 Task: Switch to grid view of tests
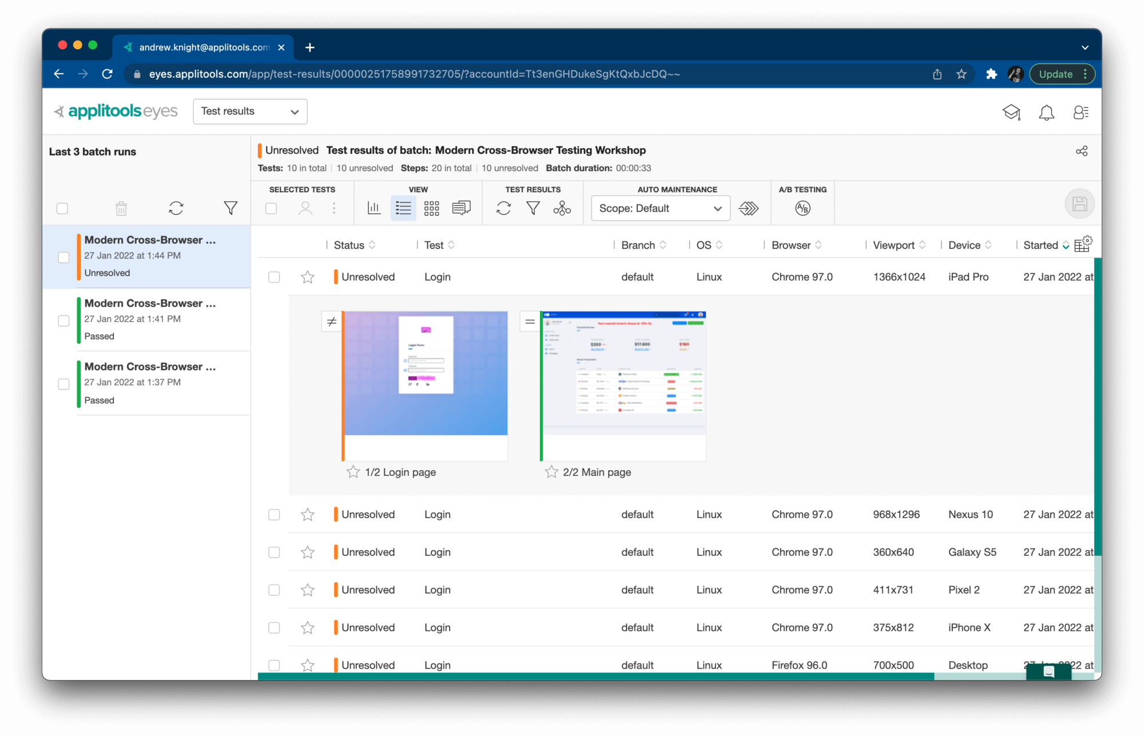[432, 208]
